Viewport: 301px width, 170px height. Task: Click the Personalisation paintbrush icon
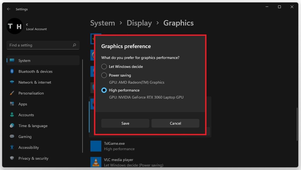click(12, 93)
